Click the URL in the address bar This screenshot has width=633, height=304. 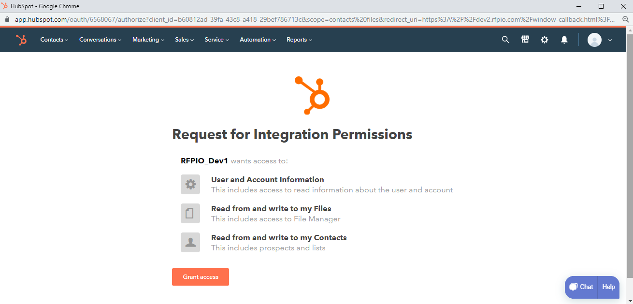(315, 20)
